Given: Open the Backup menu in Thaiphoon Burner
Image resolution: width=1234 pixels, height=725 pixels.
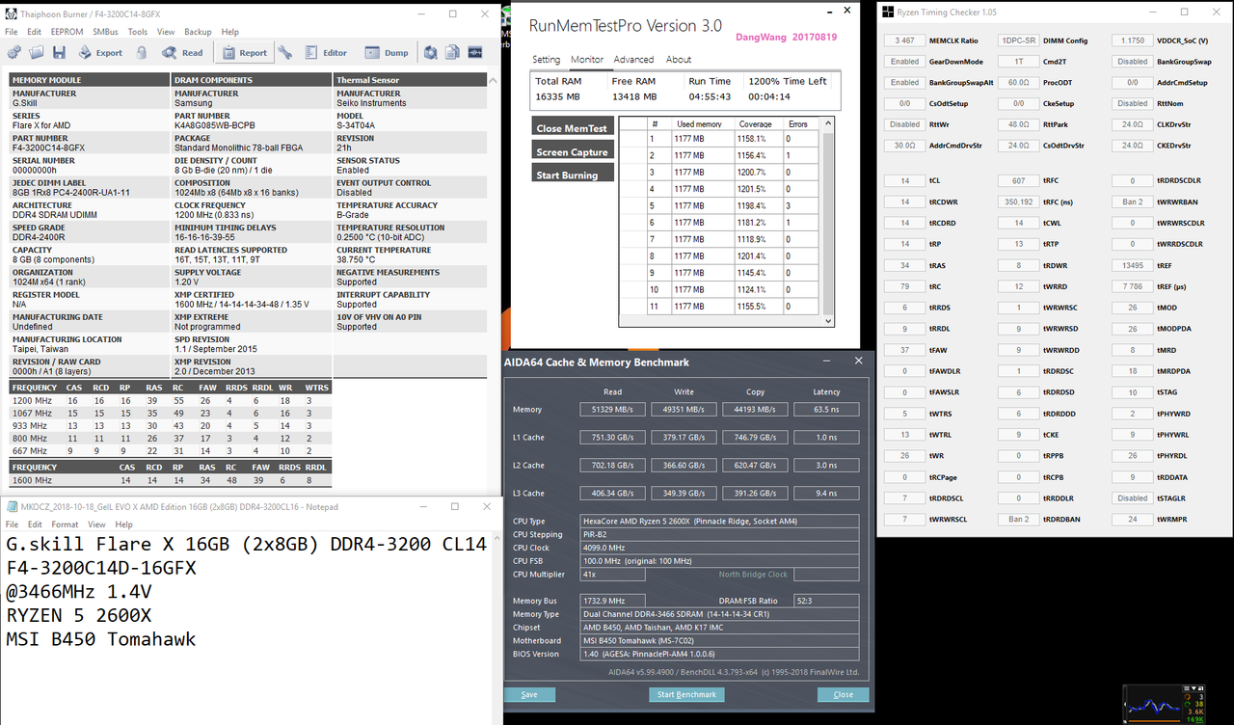Looking at the screenshot, I should pyautogui.click(x=198, y=32).
